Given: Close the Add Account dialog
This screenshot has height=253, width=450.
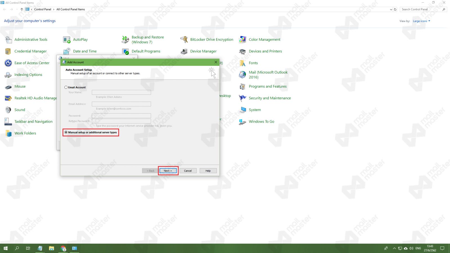Looking at the screenshot, I should (216, 62).
